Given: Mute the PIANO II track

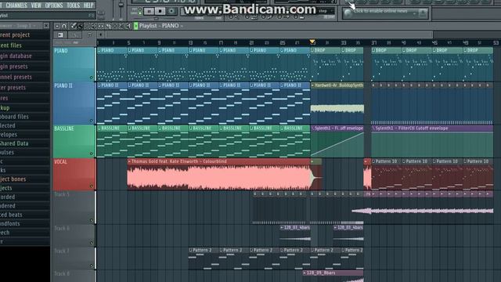Looking at the screenshot, I should pyautogui.click(x=91, y=121).
